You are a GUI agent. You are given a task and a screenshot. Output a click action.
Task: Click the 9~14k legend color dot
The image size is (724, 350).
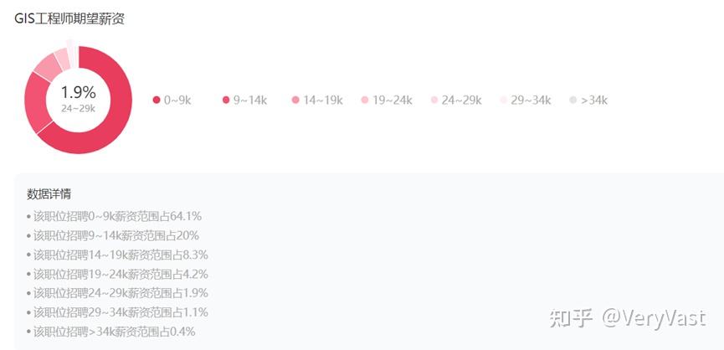pyautogui.click(x=226, y=100)
